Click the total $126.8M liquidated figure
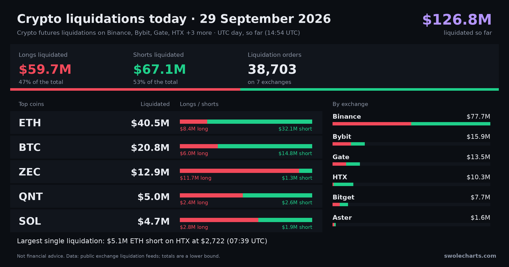 pos(457,20)
